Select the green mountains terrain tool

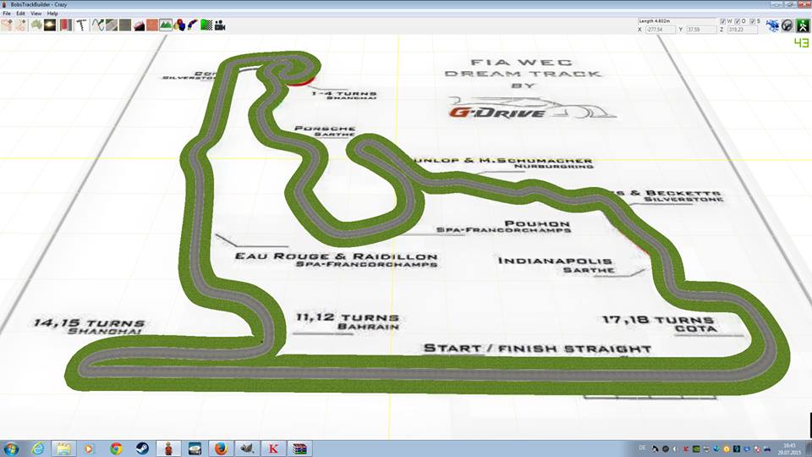tap(166, 25)
